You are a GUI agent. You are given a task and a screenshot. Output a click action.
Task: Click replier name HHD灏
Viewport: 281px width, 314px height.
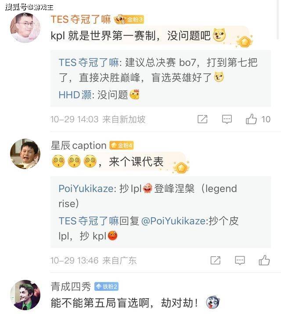click(75, 95)
